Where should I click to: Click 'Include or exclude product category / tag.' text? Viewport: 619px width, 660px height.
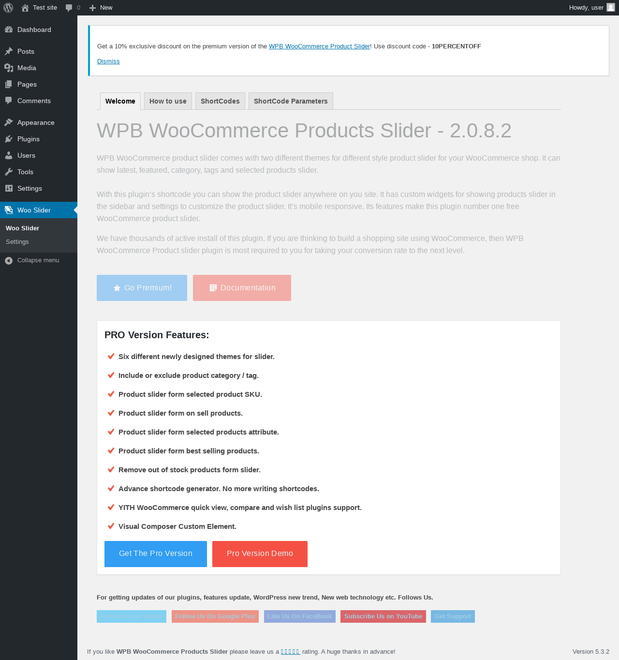(189, 375)
